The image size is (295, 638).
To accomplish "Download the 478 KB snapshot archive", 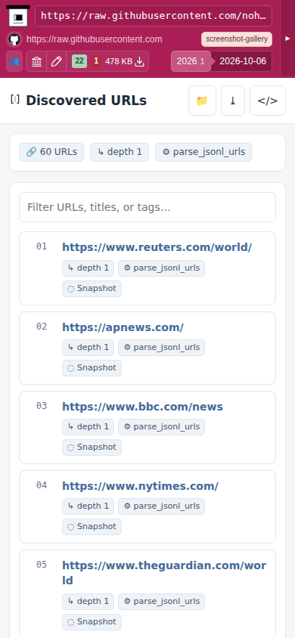I will (125, 61).
